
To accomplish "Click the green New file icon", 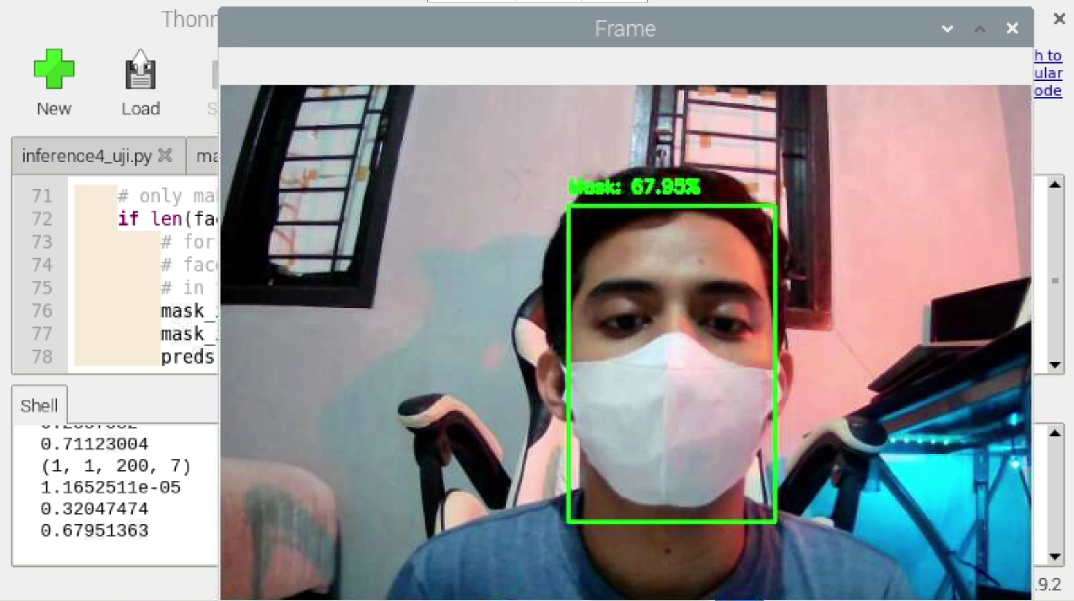I will pos(54,69).
